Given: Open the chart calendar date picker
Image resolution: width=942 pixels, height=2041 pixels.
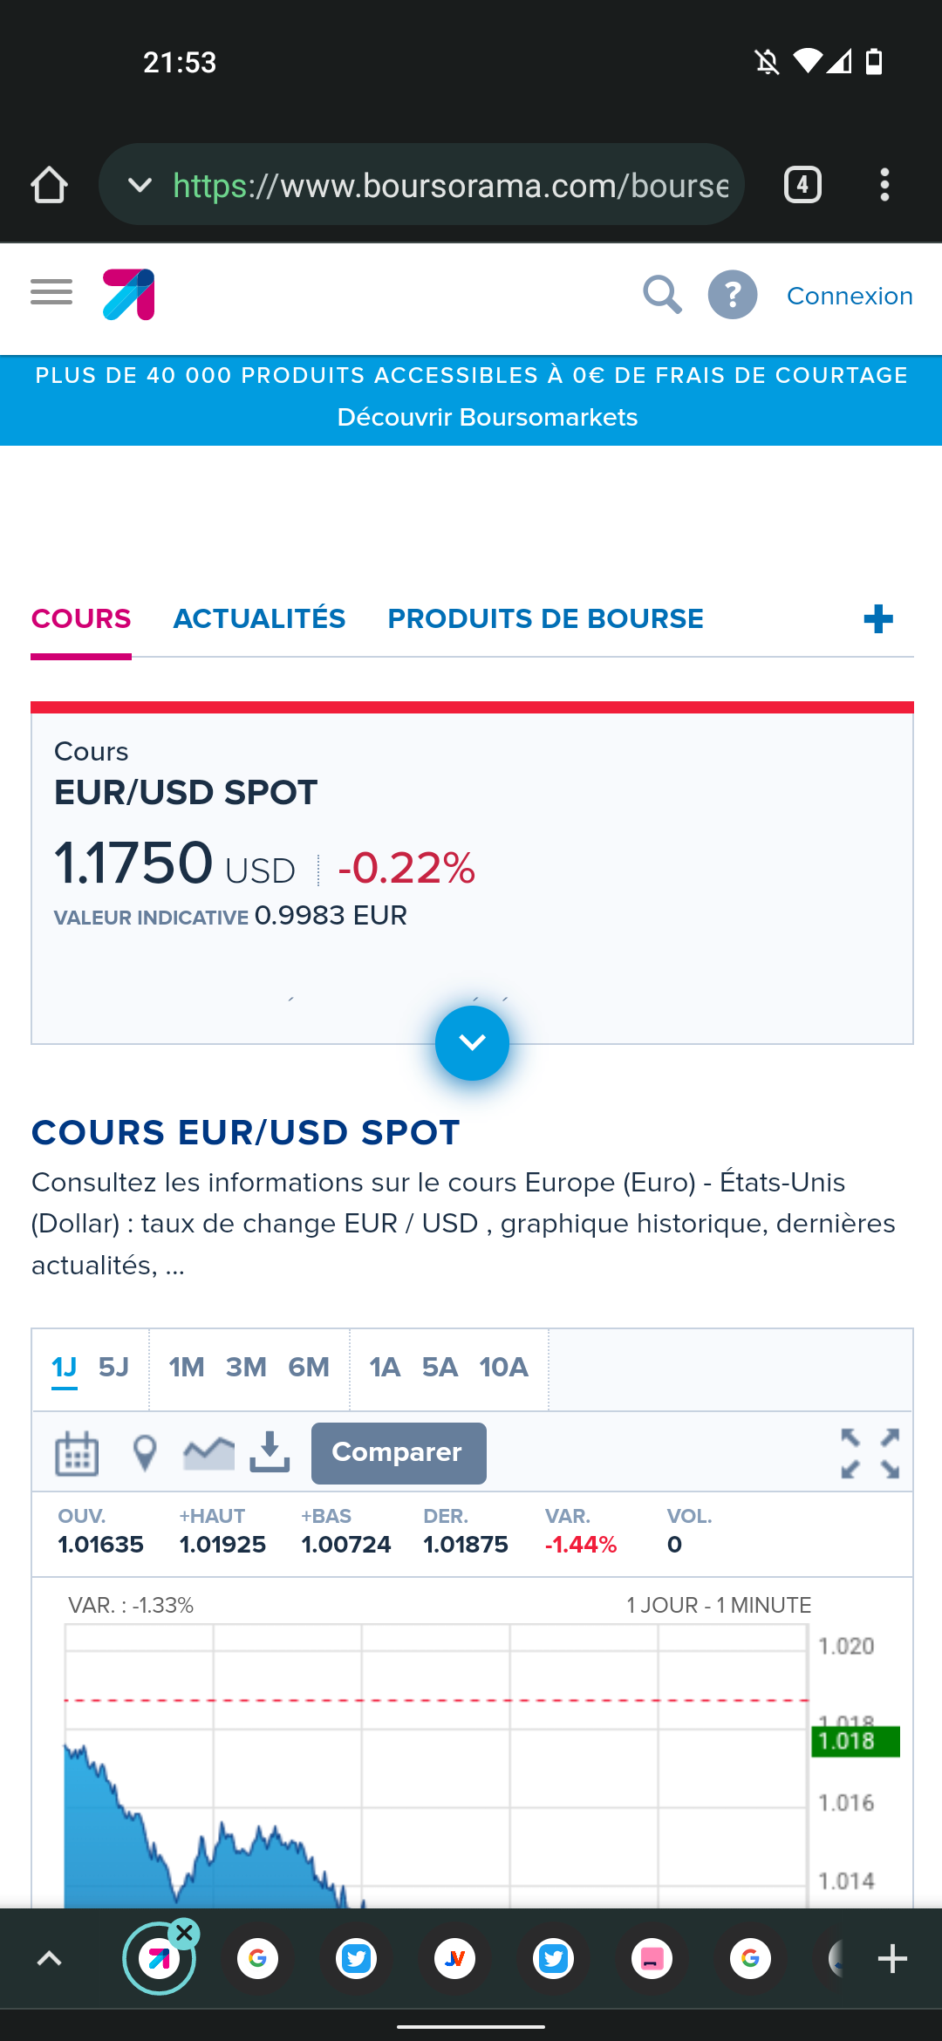Looking at the screenshot, I should 77,1453.
